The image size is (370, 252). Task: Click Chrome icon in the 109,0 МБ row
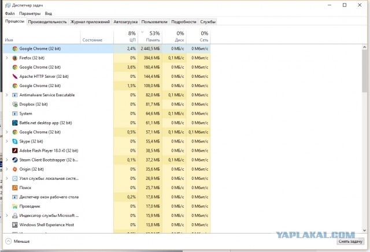[x=15, y=86]
